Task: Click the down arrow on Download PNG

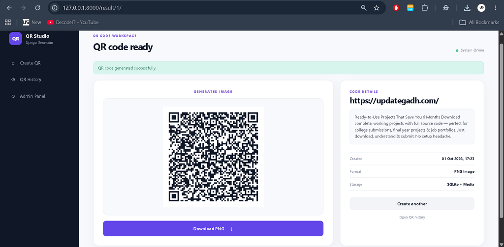Action: (x=232, y=229)
